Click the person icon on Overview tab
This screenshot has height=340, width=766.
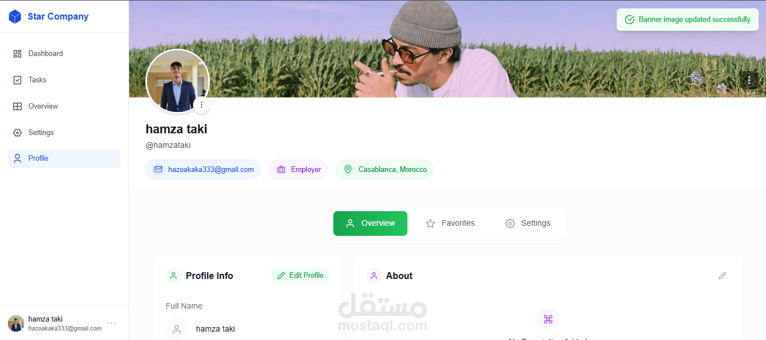click(x=350, y=223)
